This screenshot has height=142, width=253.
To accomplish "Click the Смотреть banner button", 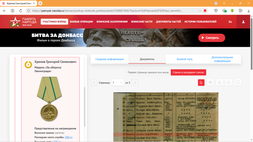I will pyautogui.click(x=212, y=38).
